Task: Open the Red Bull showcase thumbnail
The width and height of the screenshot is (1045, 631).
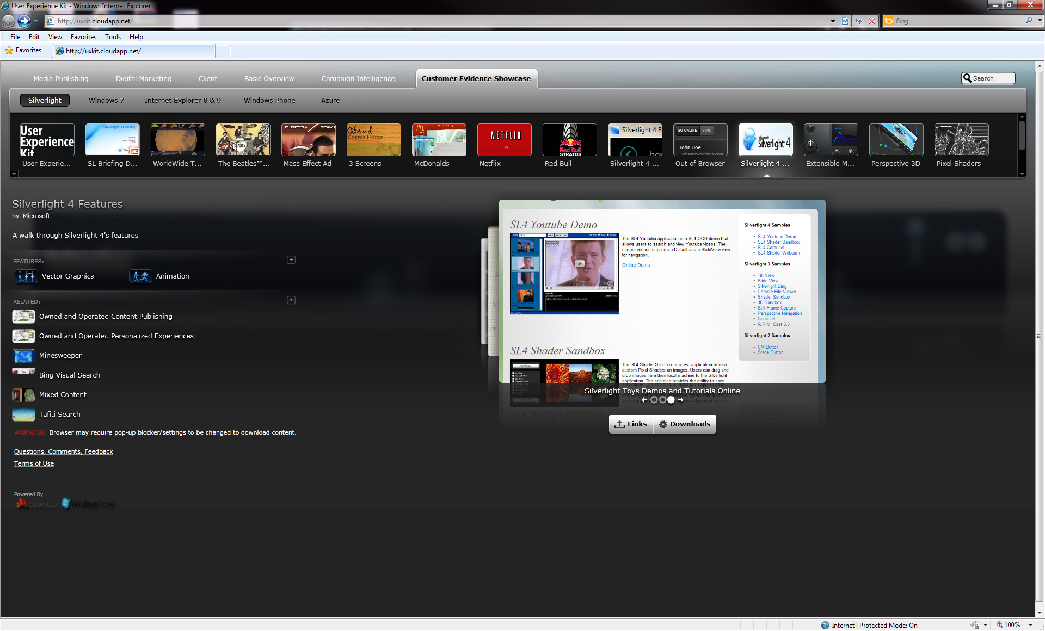Action: (570, 140)
